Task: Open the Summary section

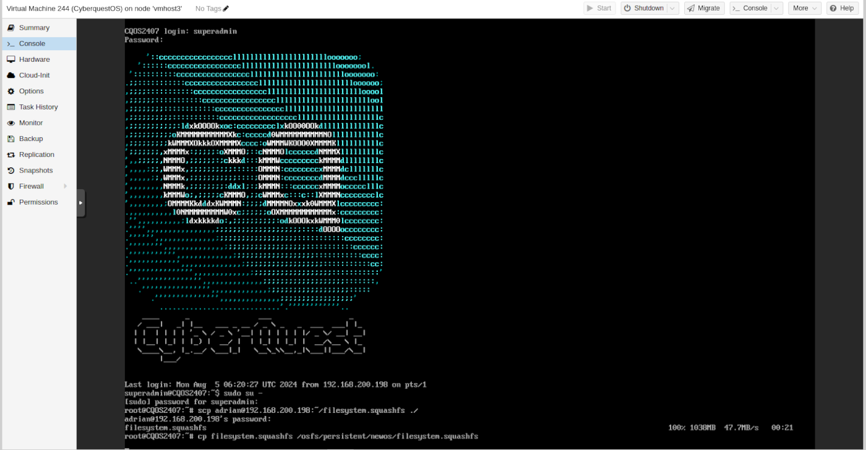Action: pos(38,28)
